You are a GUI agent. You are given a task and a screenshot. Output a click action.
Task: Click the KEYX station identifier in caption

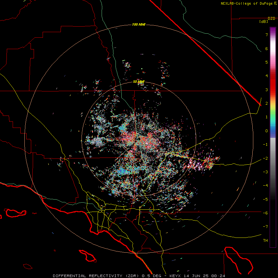175,276
